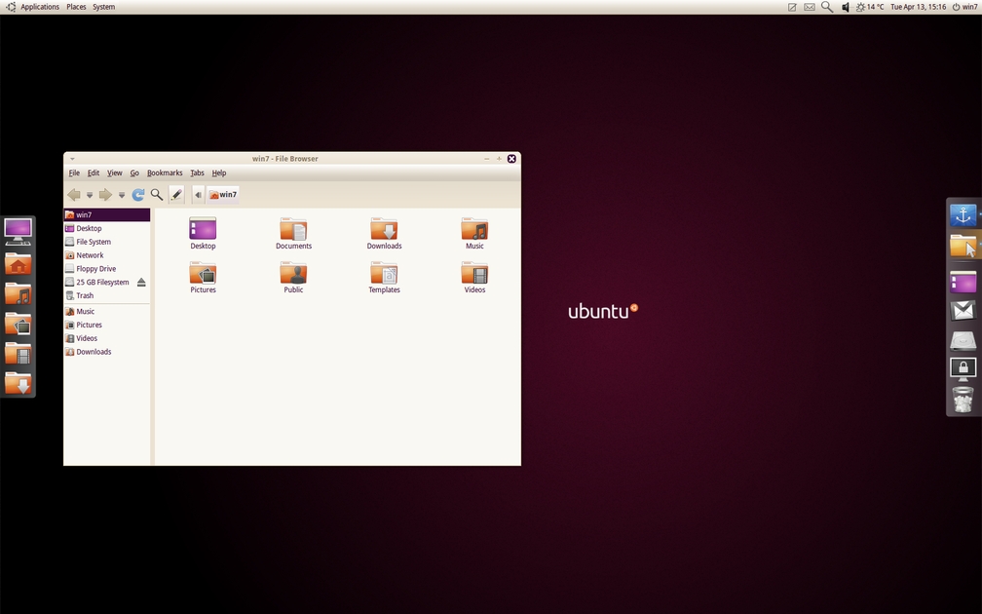Screen dimensions: 982x614
Task: Open the View menu
Action: [115, 173]
